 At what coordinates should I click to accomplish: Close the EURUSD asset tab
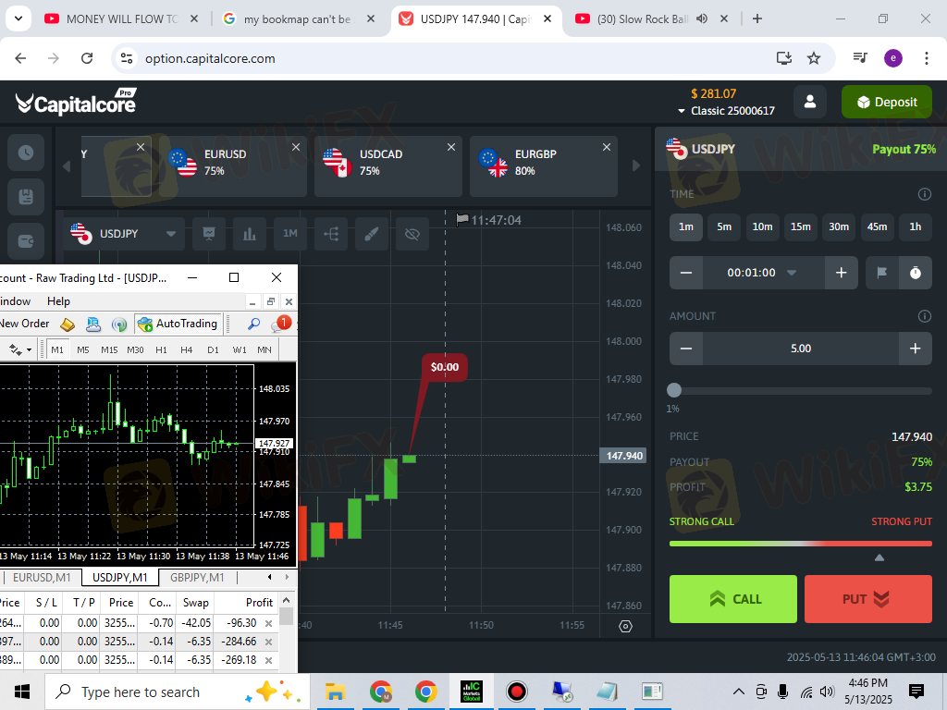point(296,147)
